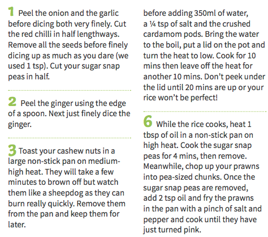Click the green step number 3
Image resolution: width=268 pixels, height=237 pixels.
tap(12, 150)
